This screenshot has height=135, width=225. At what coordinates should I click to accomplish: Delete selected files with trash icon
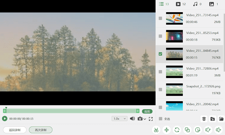pos(204,119)
